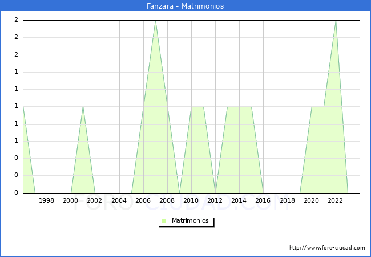The width and height of the screenshot is (371, 257).
Task: Click the 2002 x-axis year label
Action: pos(95,200)
